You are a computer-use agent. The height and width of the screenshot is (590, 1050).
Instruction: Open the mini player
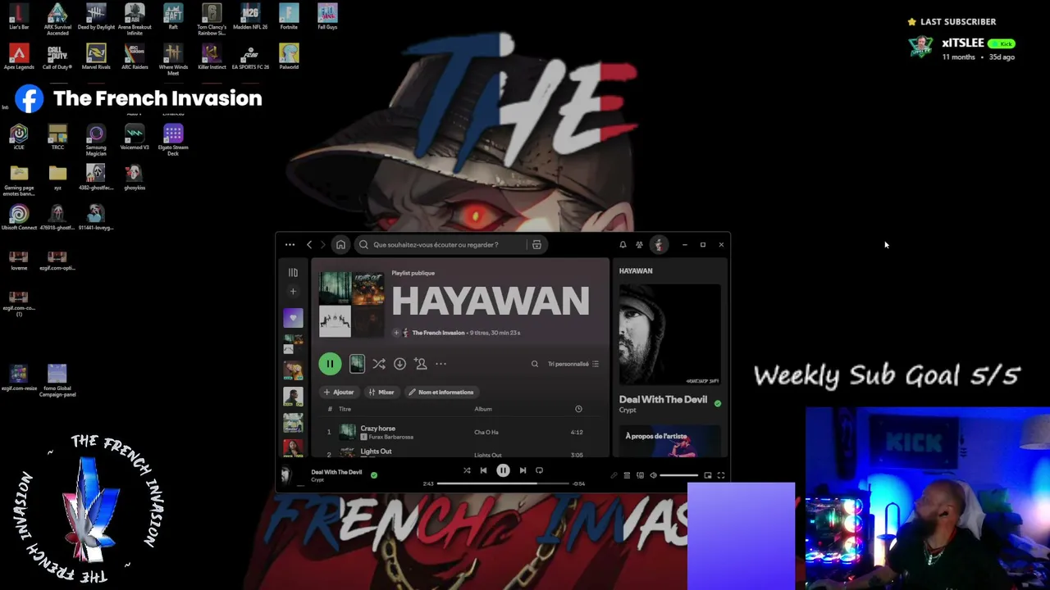pos(708,475)
